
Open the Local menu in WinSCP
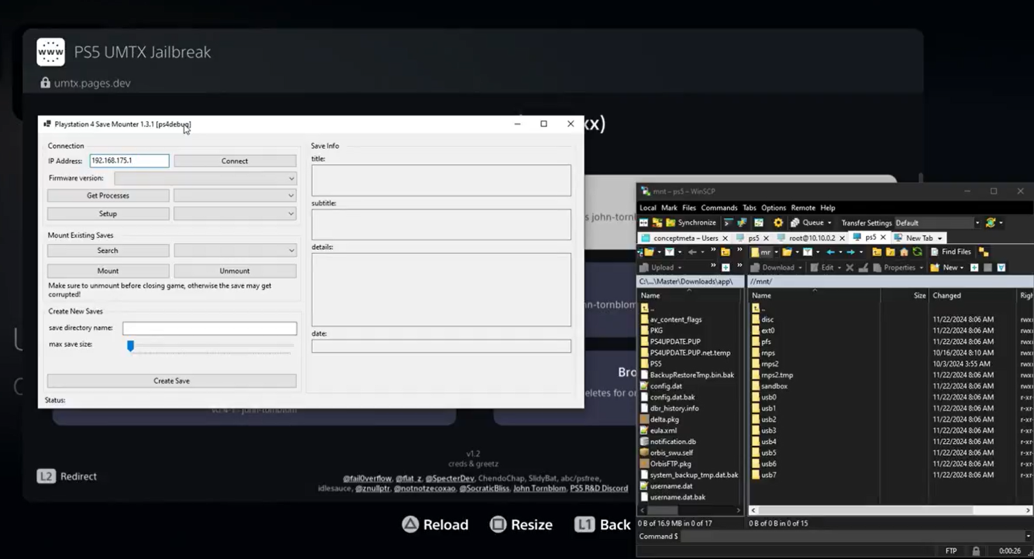point(647,208)
